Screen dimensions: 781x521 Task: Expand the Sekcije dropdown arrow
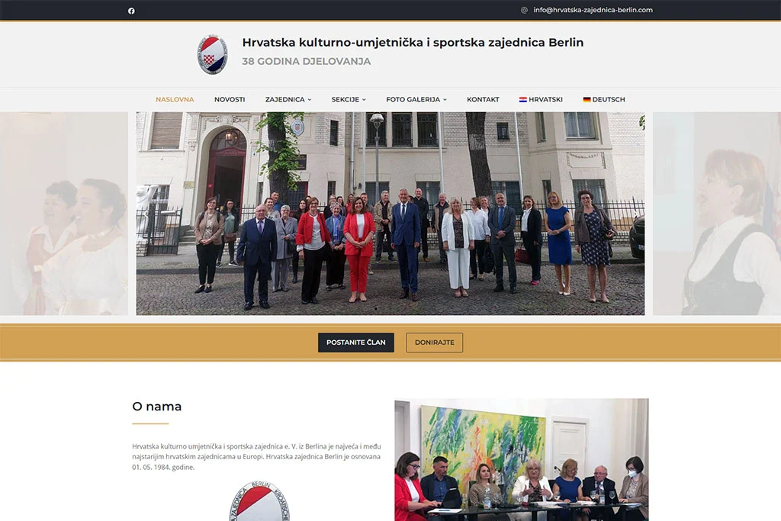click(x=364, y=100)
